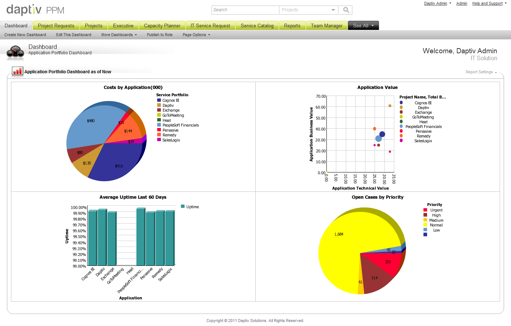Click the SalesLogix swatch in Service Portfolio legend
The height and width of the screenshot is (326, 511).
point(159,140)
